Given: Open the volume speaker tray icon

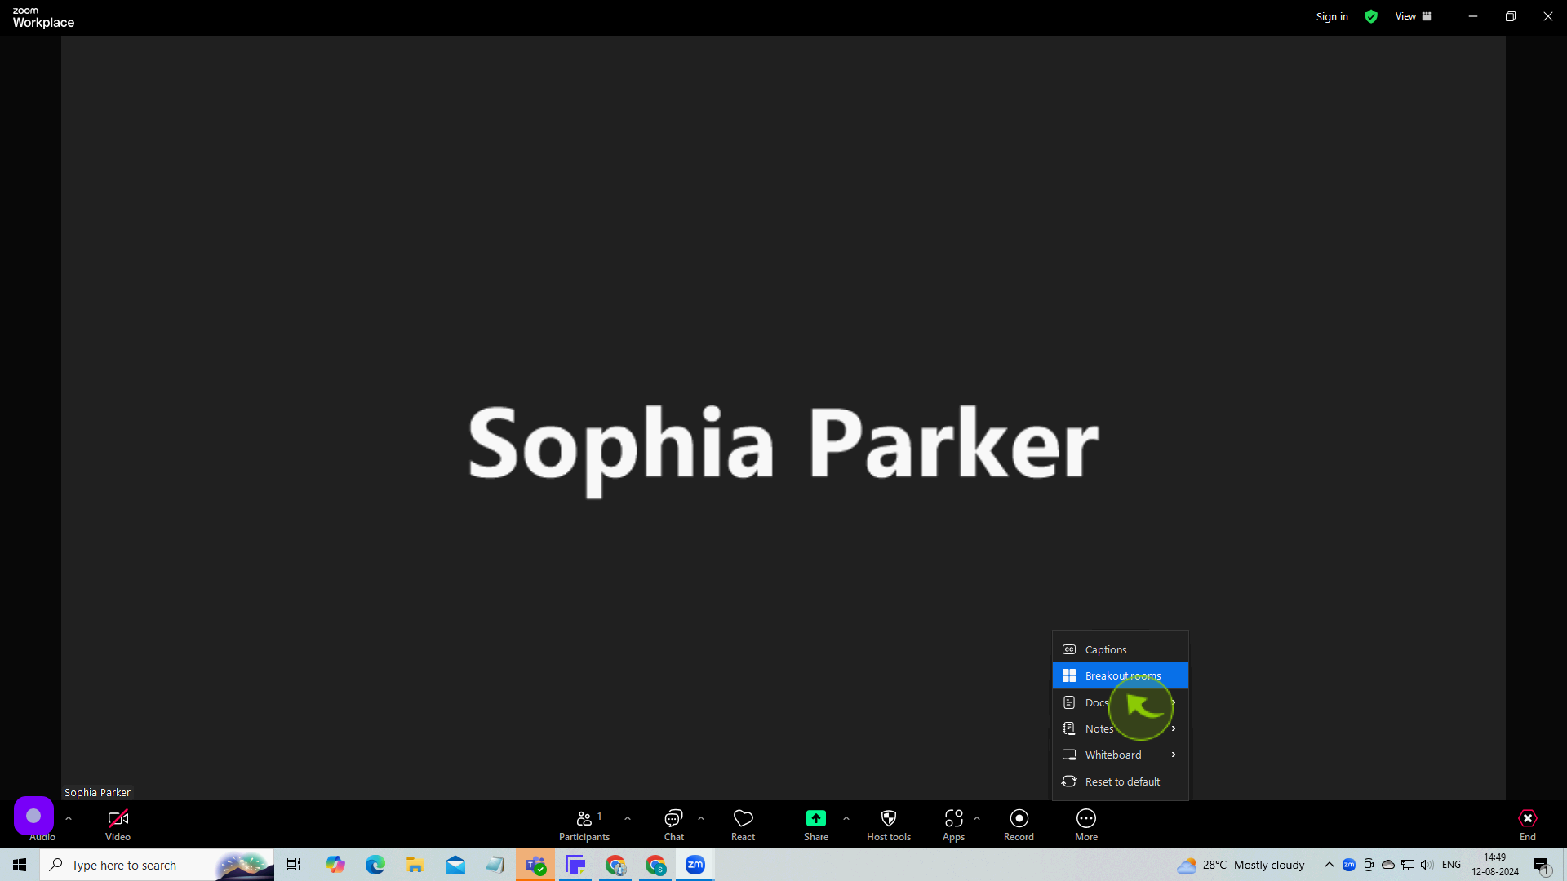Looking at the screenshot, I should (x=1427, y=865).
